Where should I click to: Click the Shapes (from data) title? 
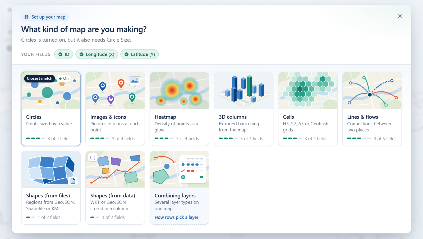[113, 196]
